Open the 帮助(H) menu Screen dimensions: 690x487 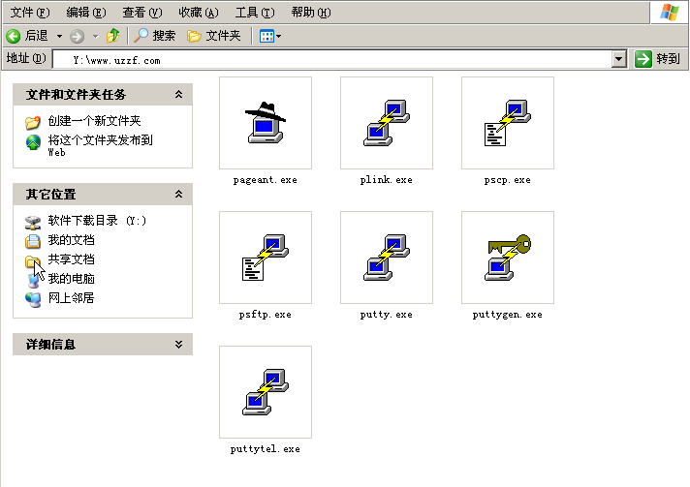tap(311, 13)
